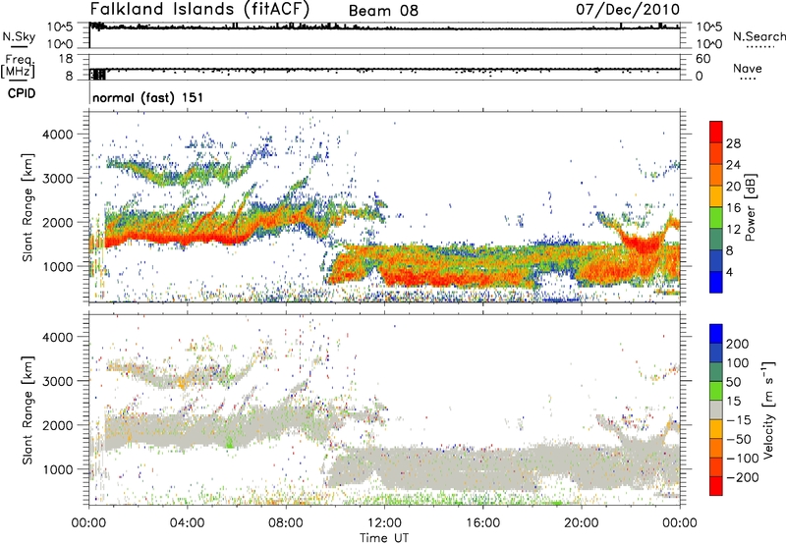Viewport: 786px width, 544px height.
Task: Click the yellow segment of Power colorbar
Action: pyautogui.click(x=716, y=196)
